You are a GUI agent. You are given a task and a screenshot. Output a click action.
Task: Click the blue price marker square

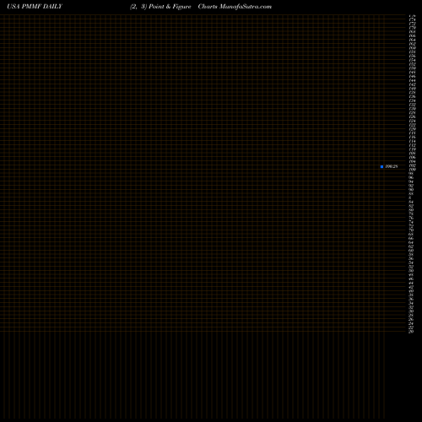(381, 166)
